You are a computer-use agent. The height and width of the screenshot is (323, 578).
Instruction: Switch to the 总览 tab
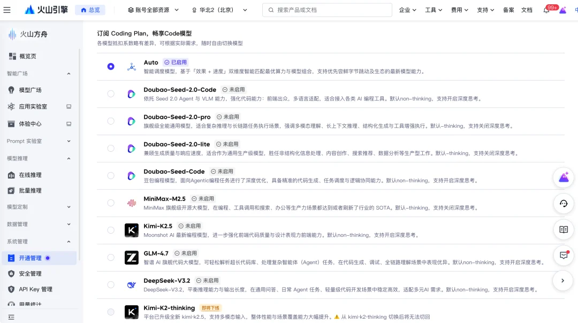[x=90, y=9]
